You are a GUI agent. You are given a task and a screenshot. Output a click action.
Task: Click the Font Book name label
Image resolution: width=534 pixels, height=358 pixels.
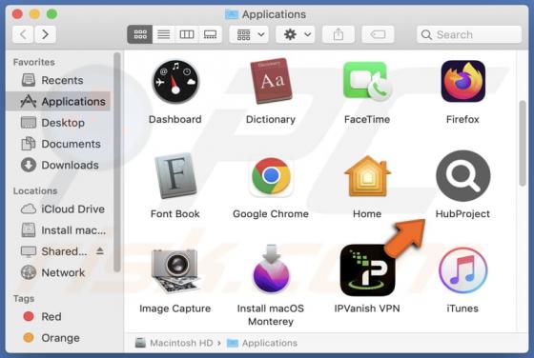coord(175,214)
